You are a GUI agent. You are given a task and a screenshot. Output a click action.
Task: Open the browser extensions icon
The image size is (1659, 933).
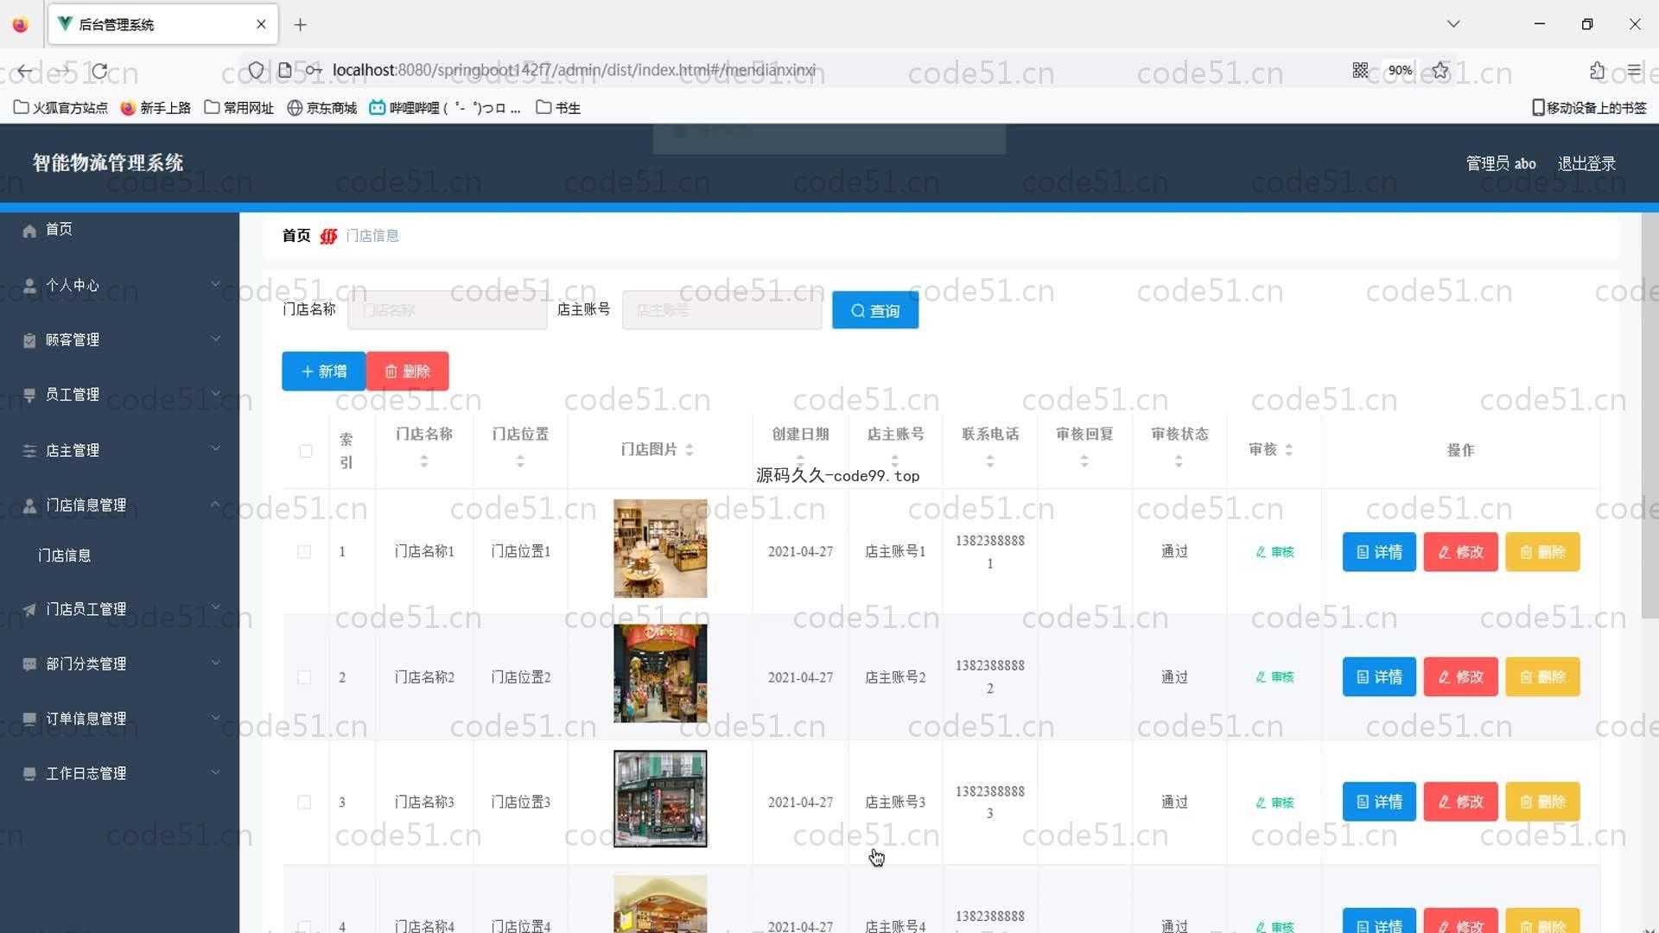[1597, 71]
